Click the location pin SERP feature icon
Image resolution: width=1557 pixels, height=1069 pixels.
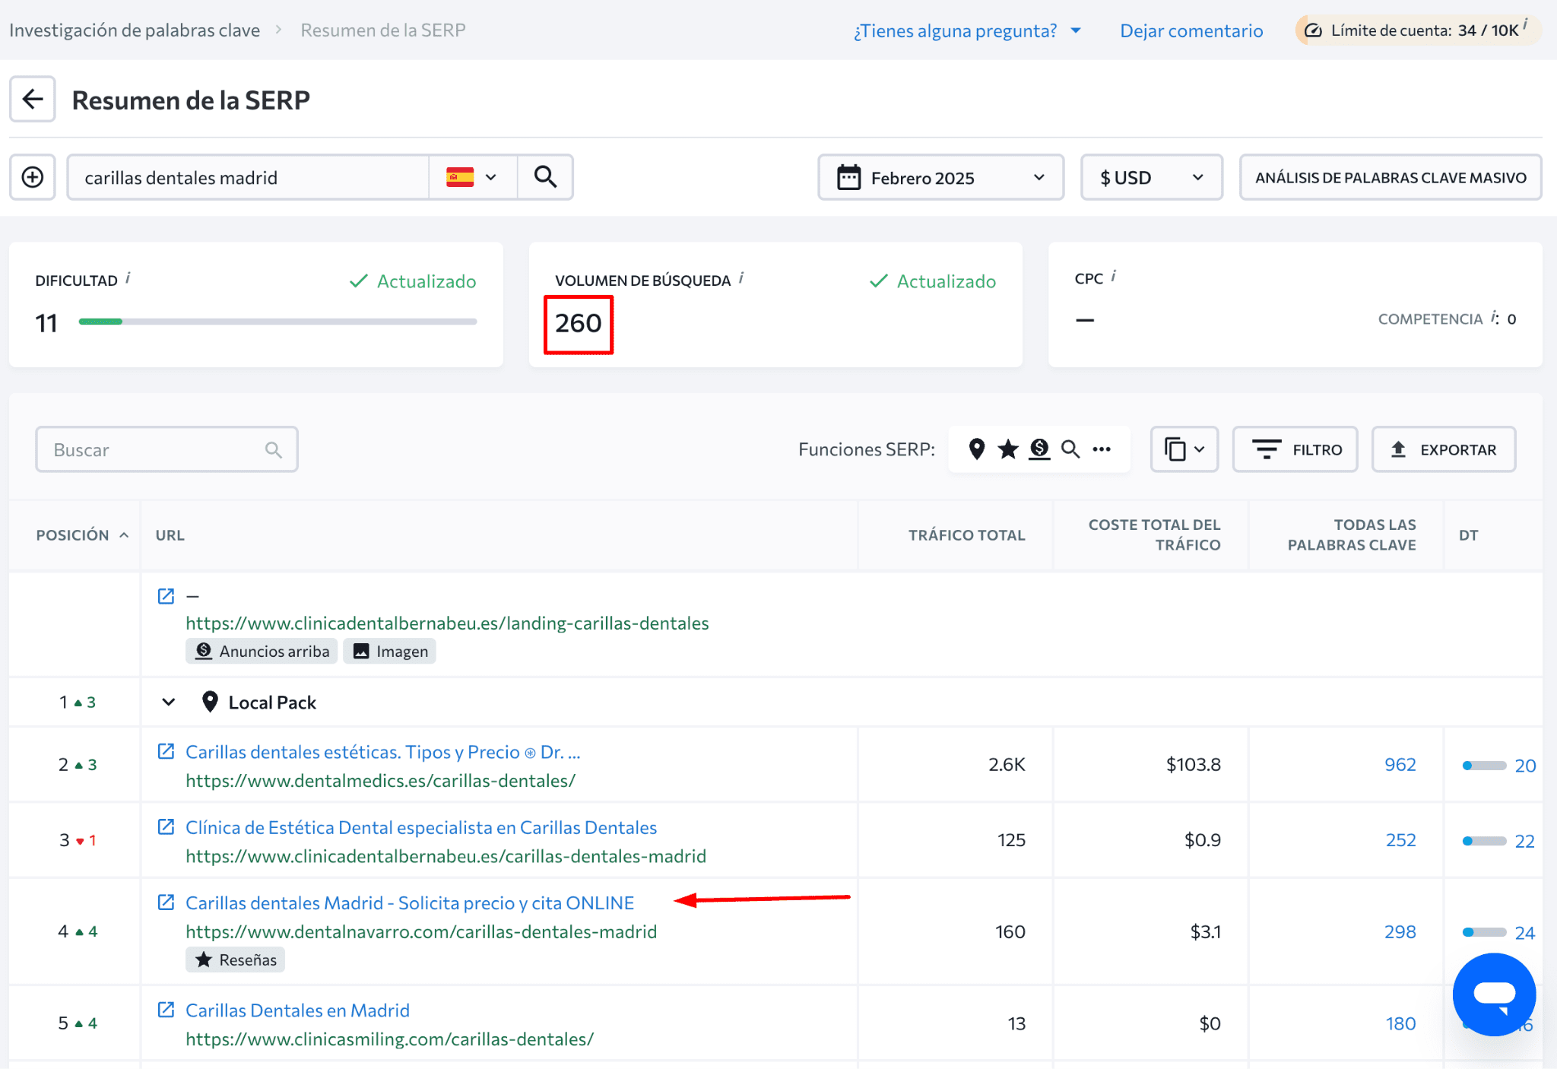point(977,449)
